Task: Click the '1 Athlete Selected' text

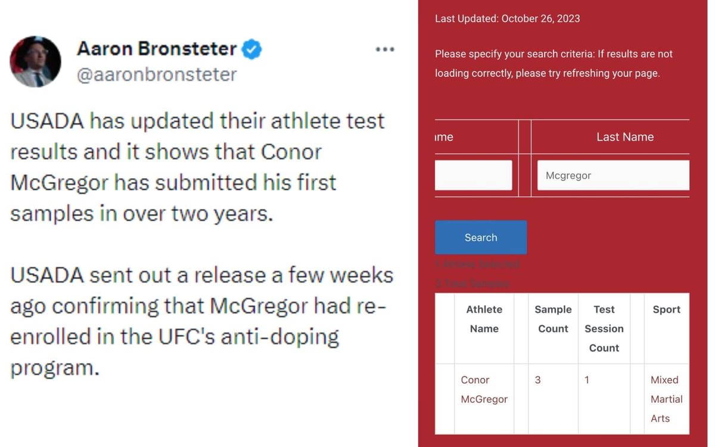Action: coord(477,264)
